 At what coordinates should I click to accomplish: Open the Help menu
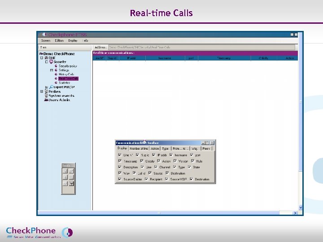pos(86,40)
